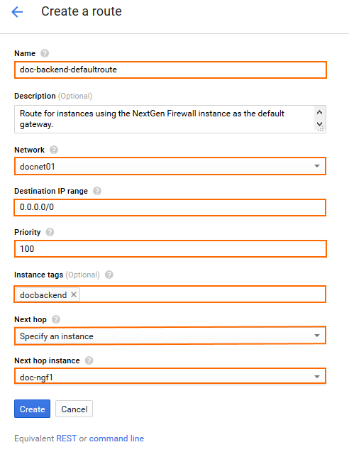349x452 pixels.
Task: Remove the docbackend instance tag
Action: coord(74,294)
